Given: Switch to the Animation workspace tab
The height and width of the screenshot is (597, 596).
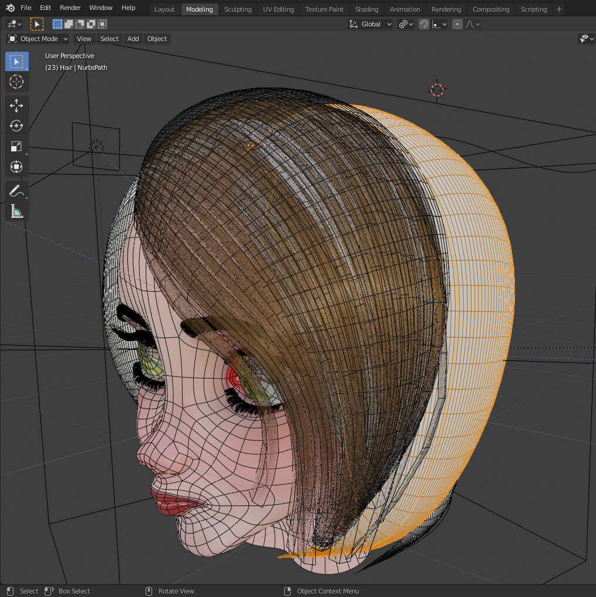Looking at the screenshot, I should pyautogui.click(x=405, y=9).
